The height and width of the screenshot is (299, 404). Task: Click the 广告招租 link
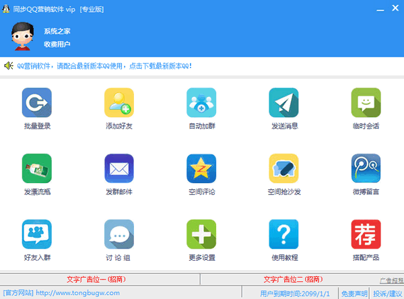pos(392,280)
